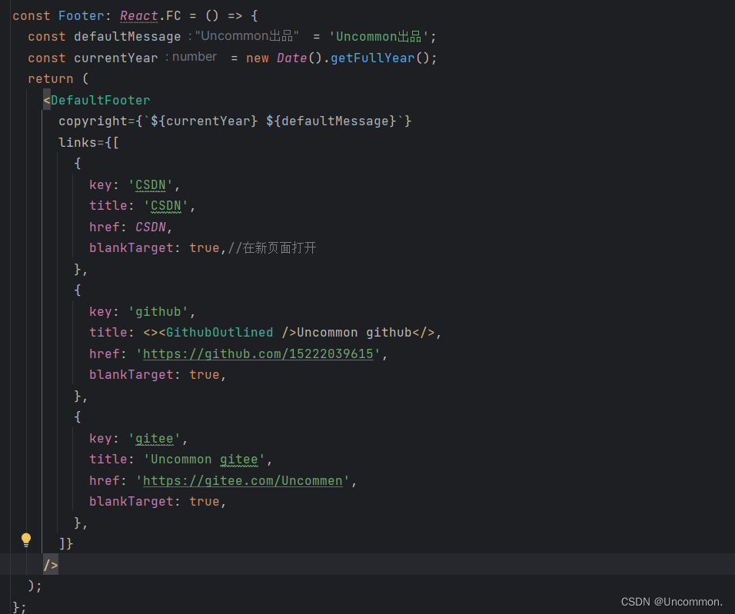Click the yellow lightbulb quick-fix icon
This screenshot has height=614, width=735.
(x=26, y=540)
